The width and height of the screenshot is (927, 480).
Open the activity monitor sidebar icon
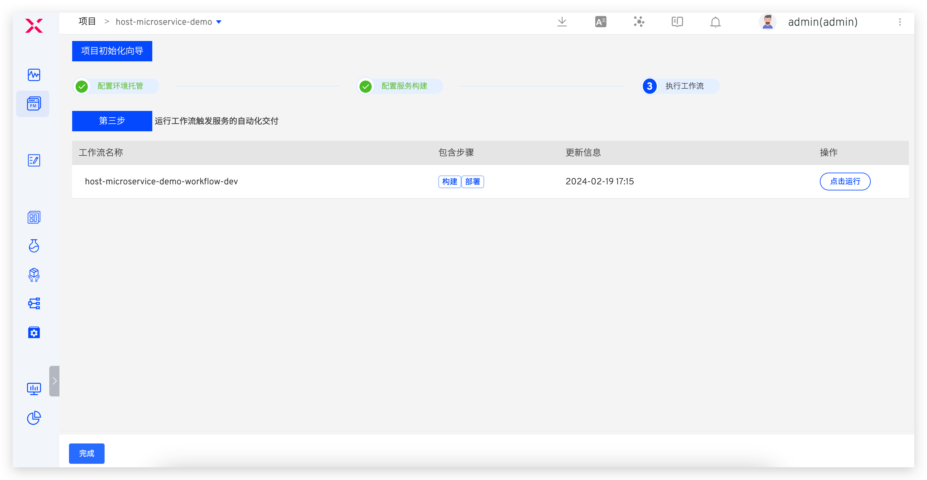coord(34,75)
